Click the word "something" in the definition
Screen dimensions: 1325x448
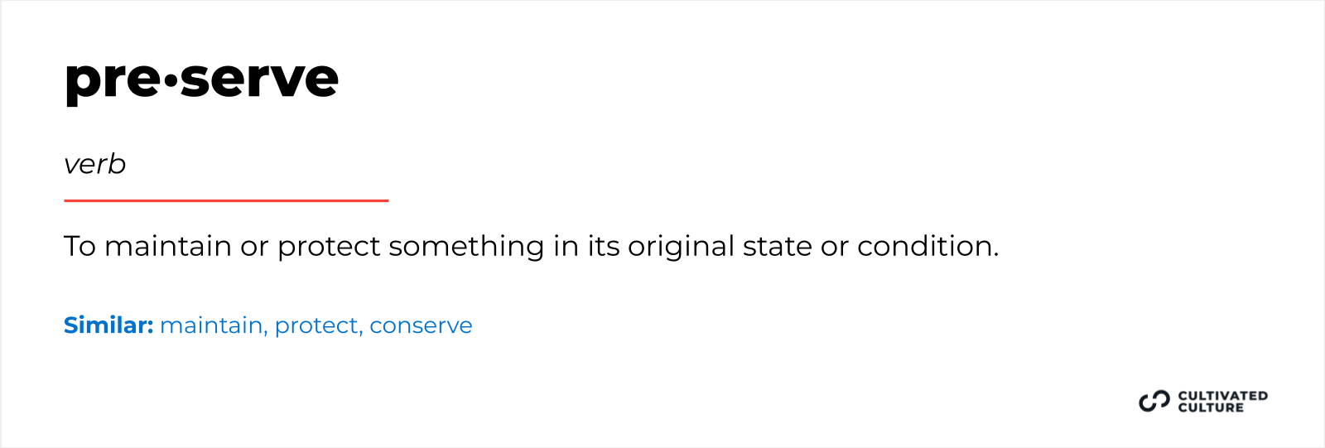point(466,246)
